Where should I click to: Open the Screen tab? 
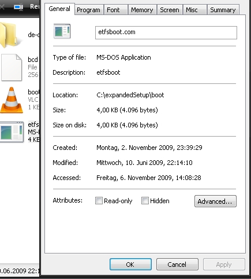[x=170, y=10]
